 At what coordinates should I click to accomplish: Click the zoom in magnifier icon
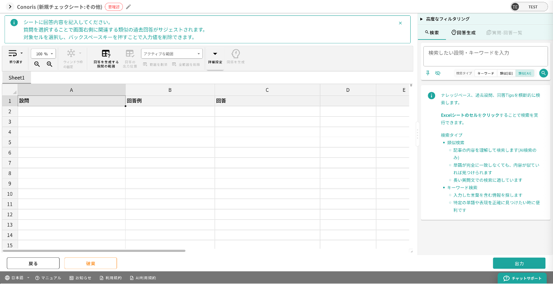tap(50, 64)
